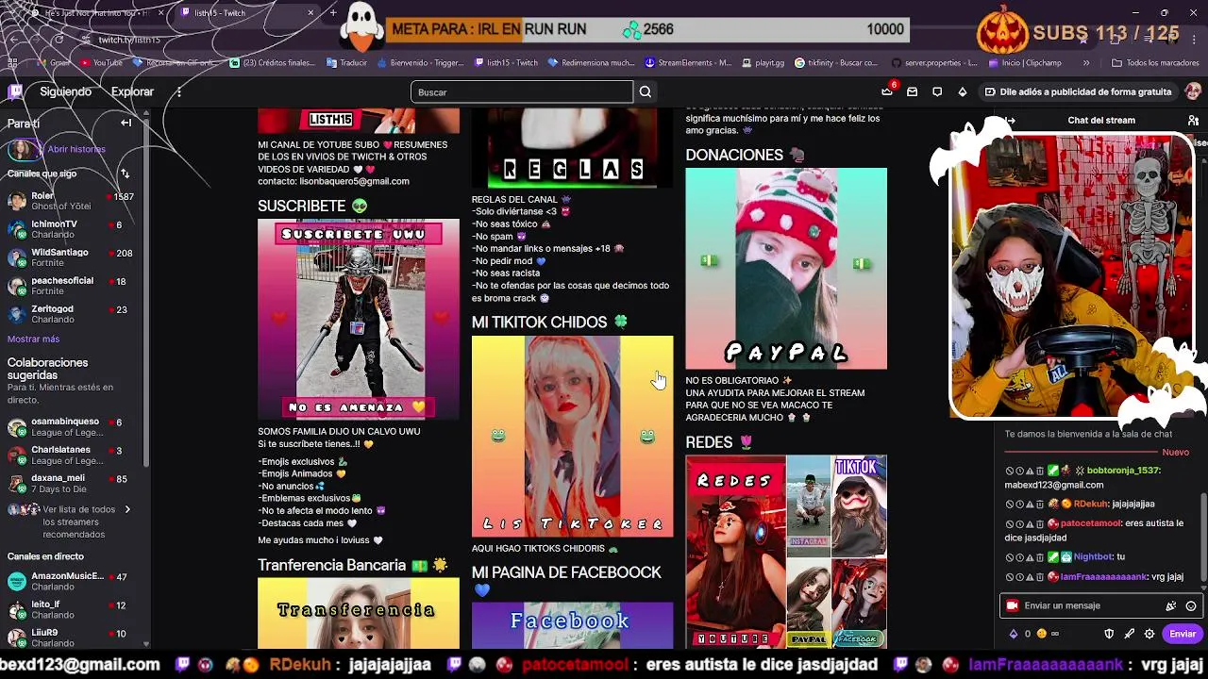1208x679 pixels.
Task: Open the notifications inbox icon
Action: (x=912, y=91)
